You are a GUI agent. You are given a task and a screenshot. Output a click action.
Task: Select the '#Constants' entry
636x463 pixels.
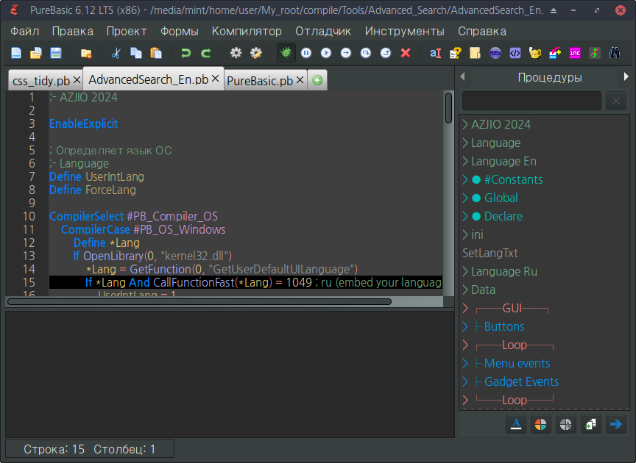pyautogui.click(x=513, y=179)
